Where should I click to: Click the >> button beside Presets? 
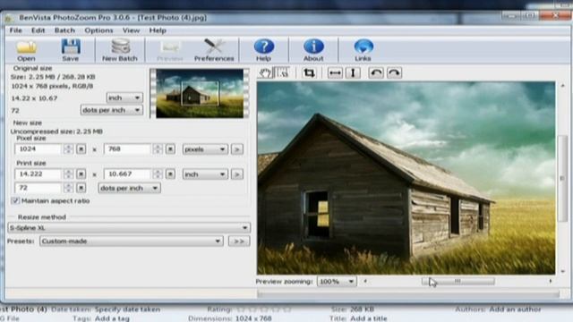[239, 241]
